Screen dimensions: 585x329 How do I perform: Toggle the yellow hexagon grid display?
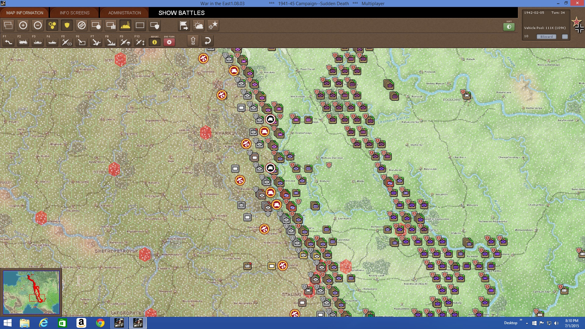click(x=52, y=25)
